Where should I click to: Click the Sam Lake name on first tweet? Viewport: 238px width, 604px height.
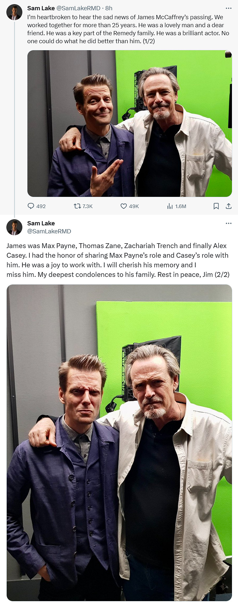tap(41, 8)
